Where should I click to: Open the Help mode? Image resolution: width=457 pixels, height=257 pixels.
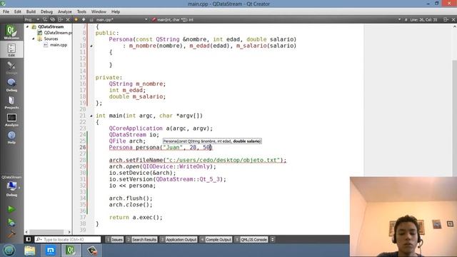tap(11, 137)
